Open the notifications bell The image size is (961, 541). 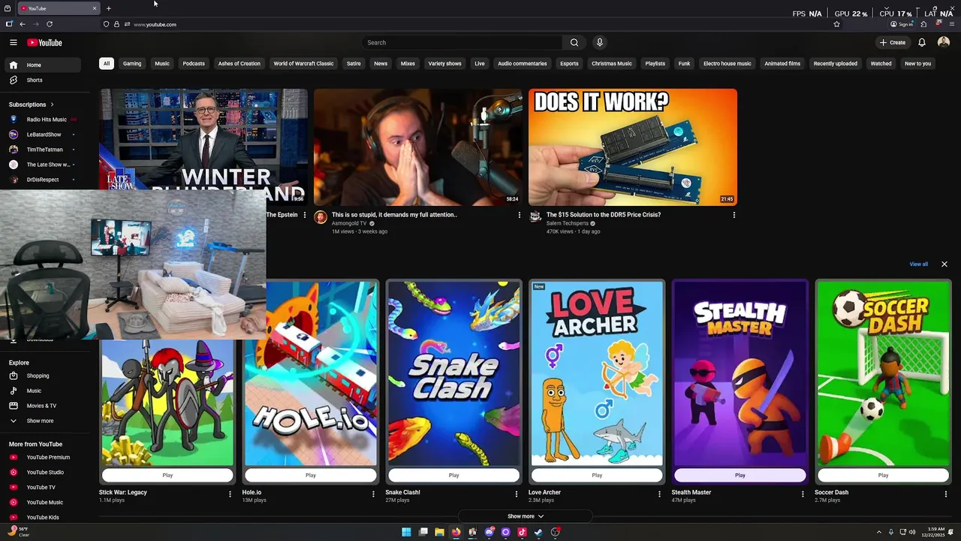(x=922, y=43)
